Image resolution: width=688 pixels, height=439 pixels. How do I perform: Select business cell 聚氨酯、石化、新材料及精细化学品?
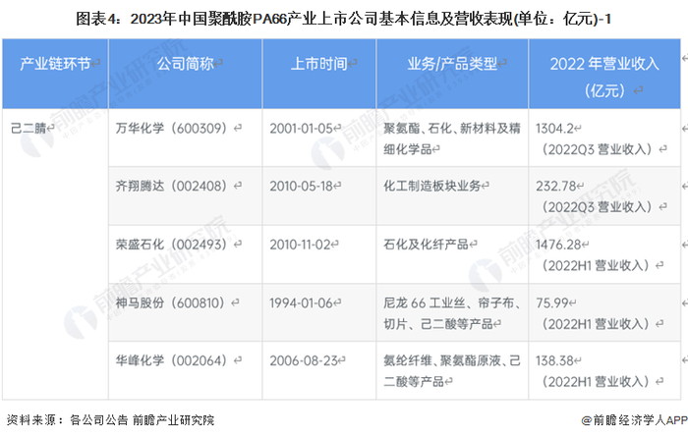[452, 138]
